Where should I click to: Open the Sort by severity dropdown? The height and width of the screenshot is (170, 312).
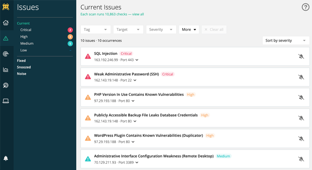coord(286,41)
